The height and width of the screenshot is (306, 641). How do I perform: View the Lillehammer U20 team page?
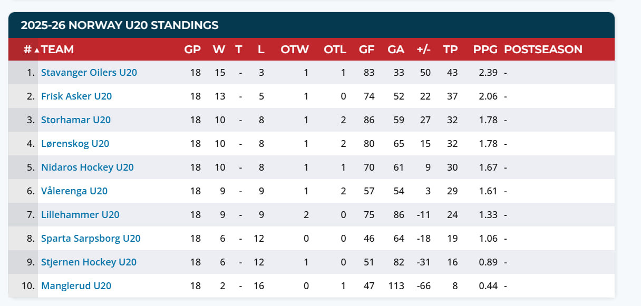pos(80,215)
